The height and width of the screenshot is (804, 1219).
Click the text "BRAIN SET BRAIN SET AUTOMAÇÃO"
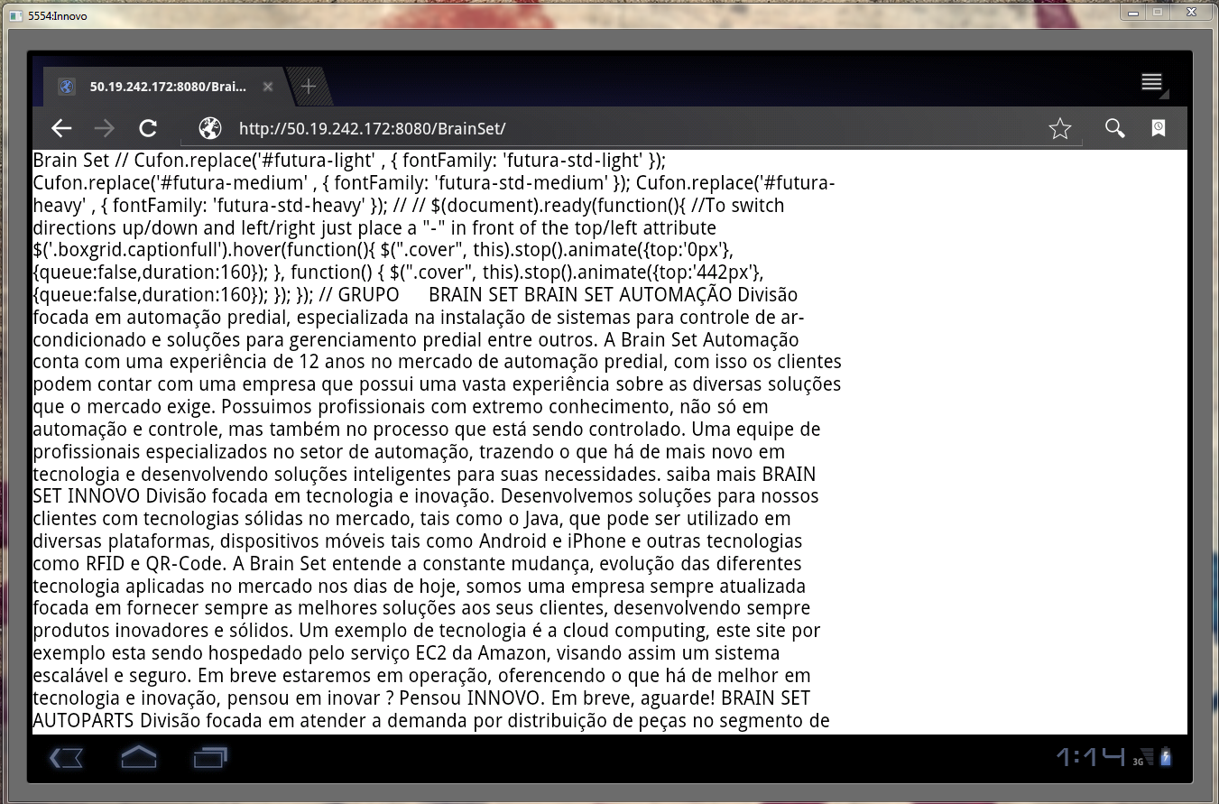point(579,295)
